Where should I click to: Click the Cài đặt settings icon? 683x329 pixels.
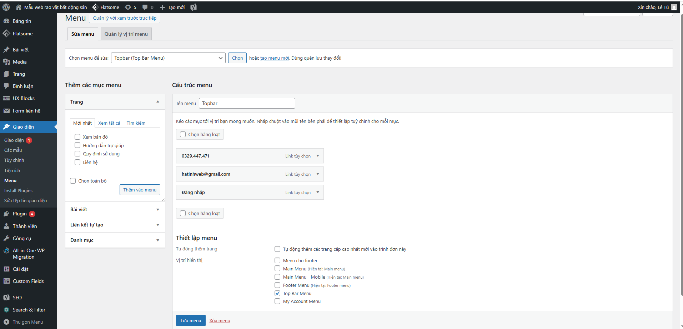pos(6,269)
